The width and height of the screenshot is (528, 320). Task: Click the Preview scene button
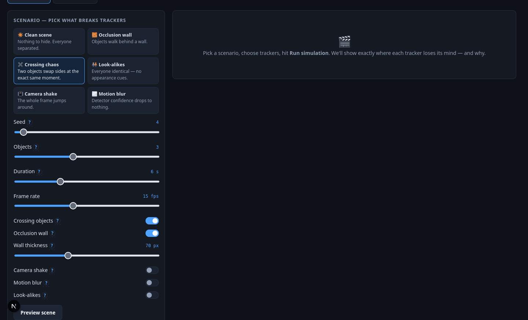coord(38,313)
